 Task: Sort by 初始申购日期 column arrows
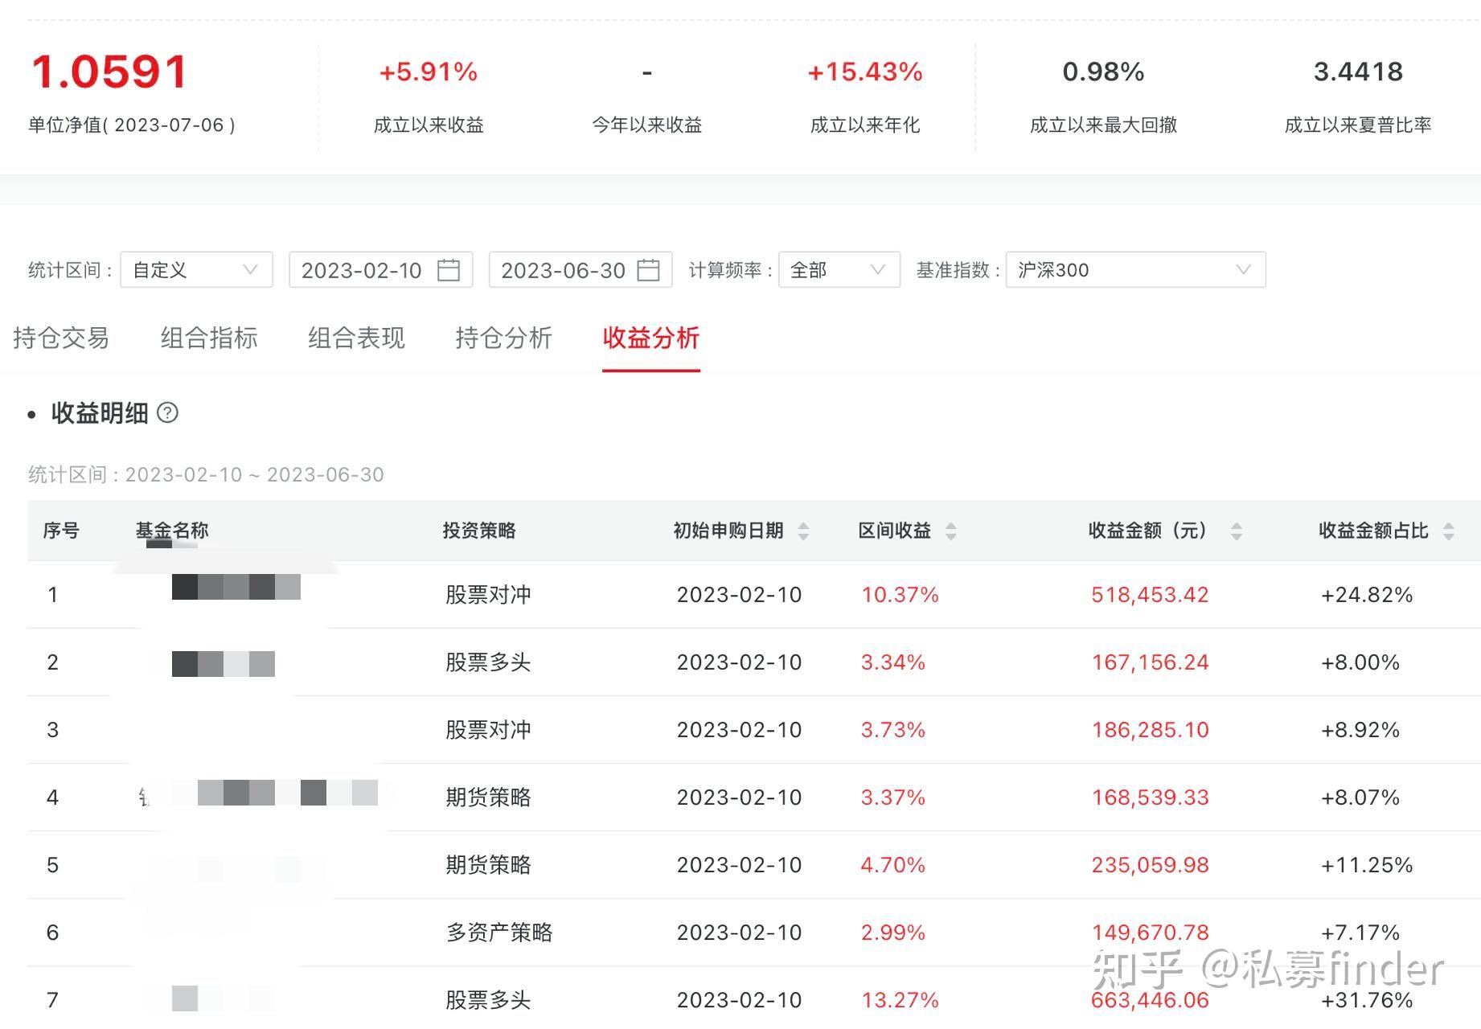802,531
